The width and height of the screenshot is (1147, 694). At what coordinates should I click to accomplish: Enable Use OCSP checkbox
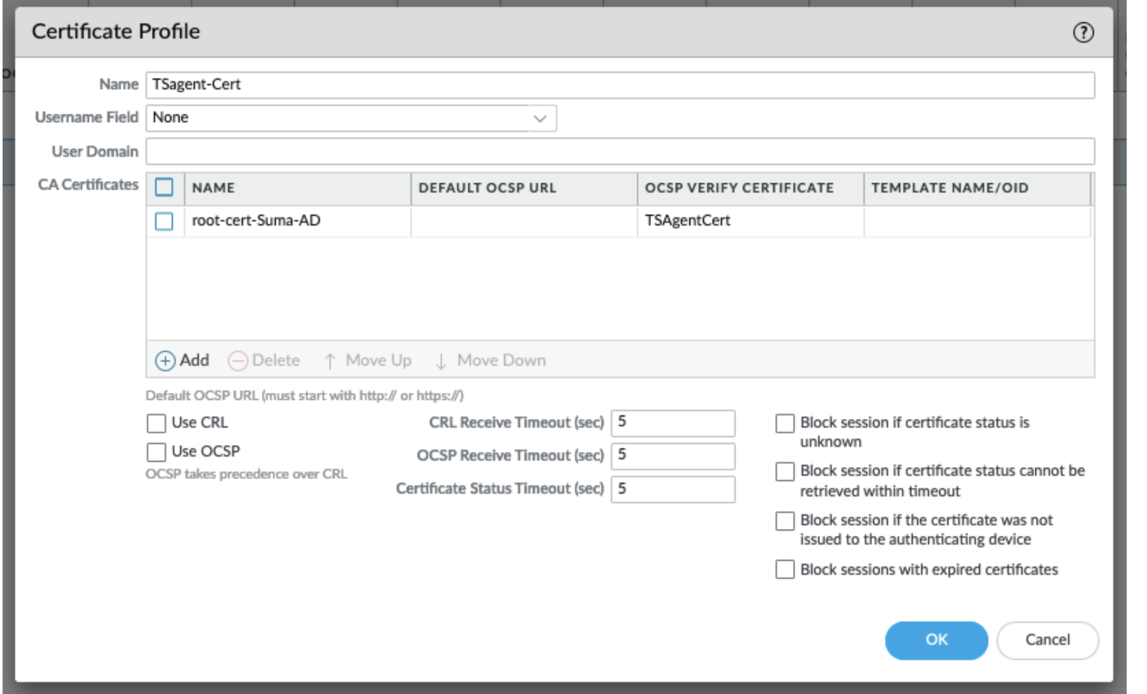[156, 452]
